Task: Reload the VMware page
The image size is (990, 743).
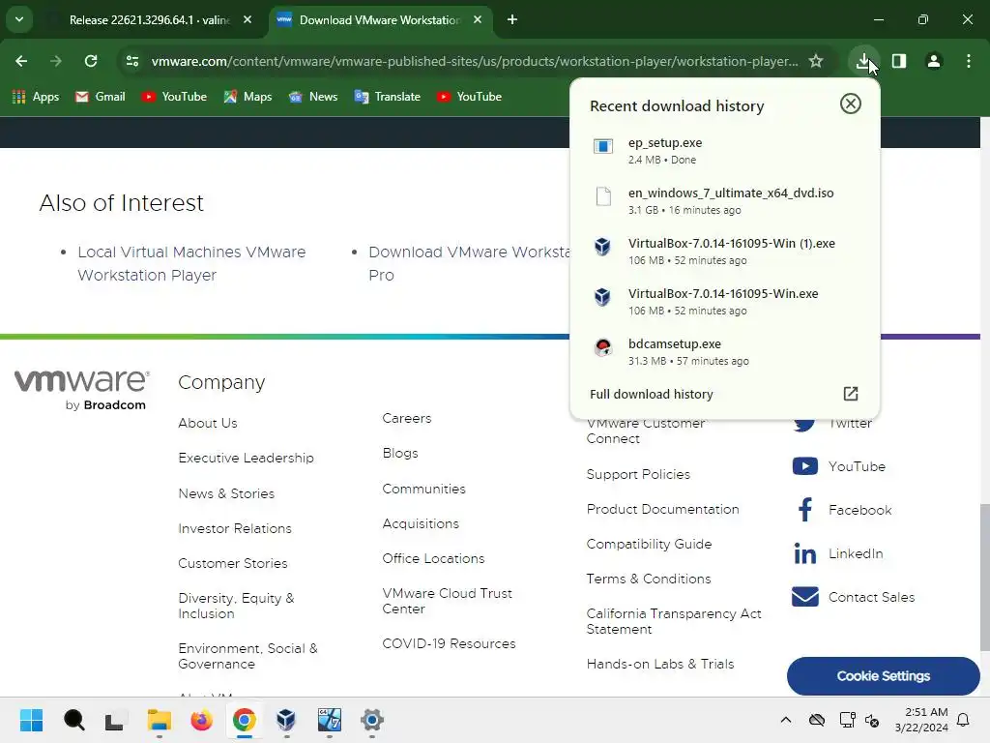Action: 91,61
